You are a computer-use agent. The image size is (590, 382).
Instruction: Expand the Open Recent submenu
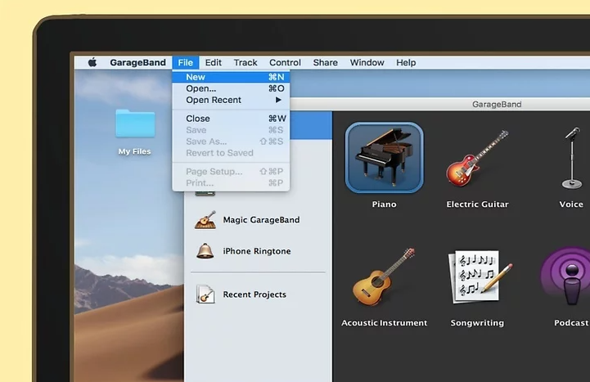coord(231,100)
